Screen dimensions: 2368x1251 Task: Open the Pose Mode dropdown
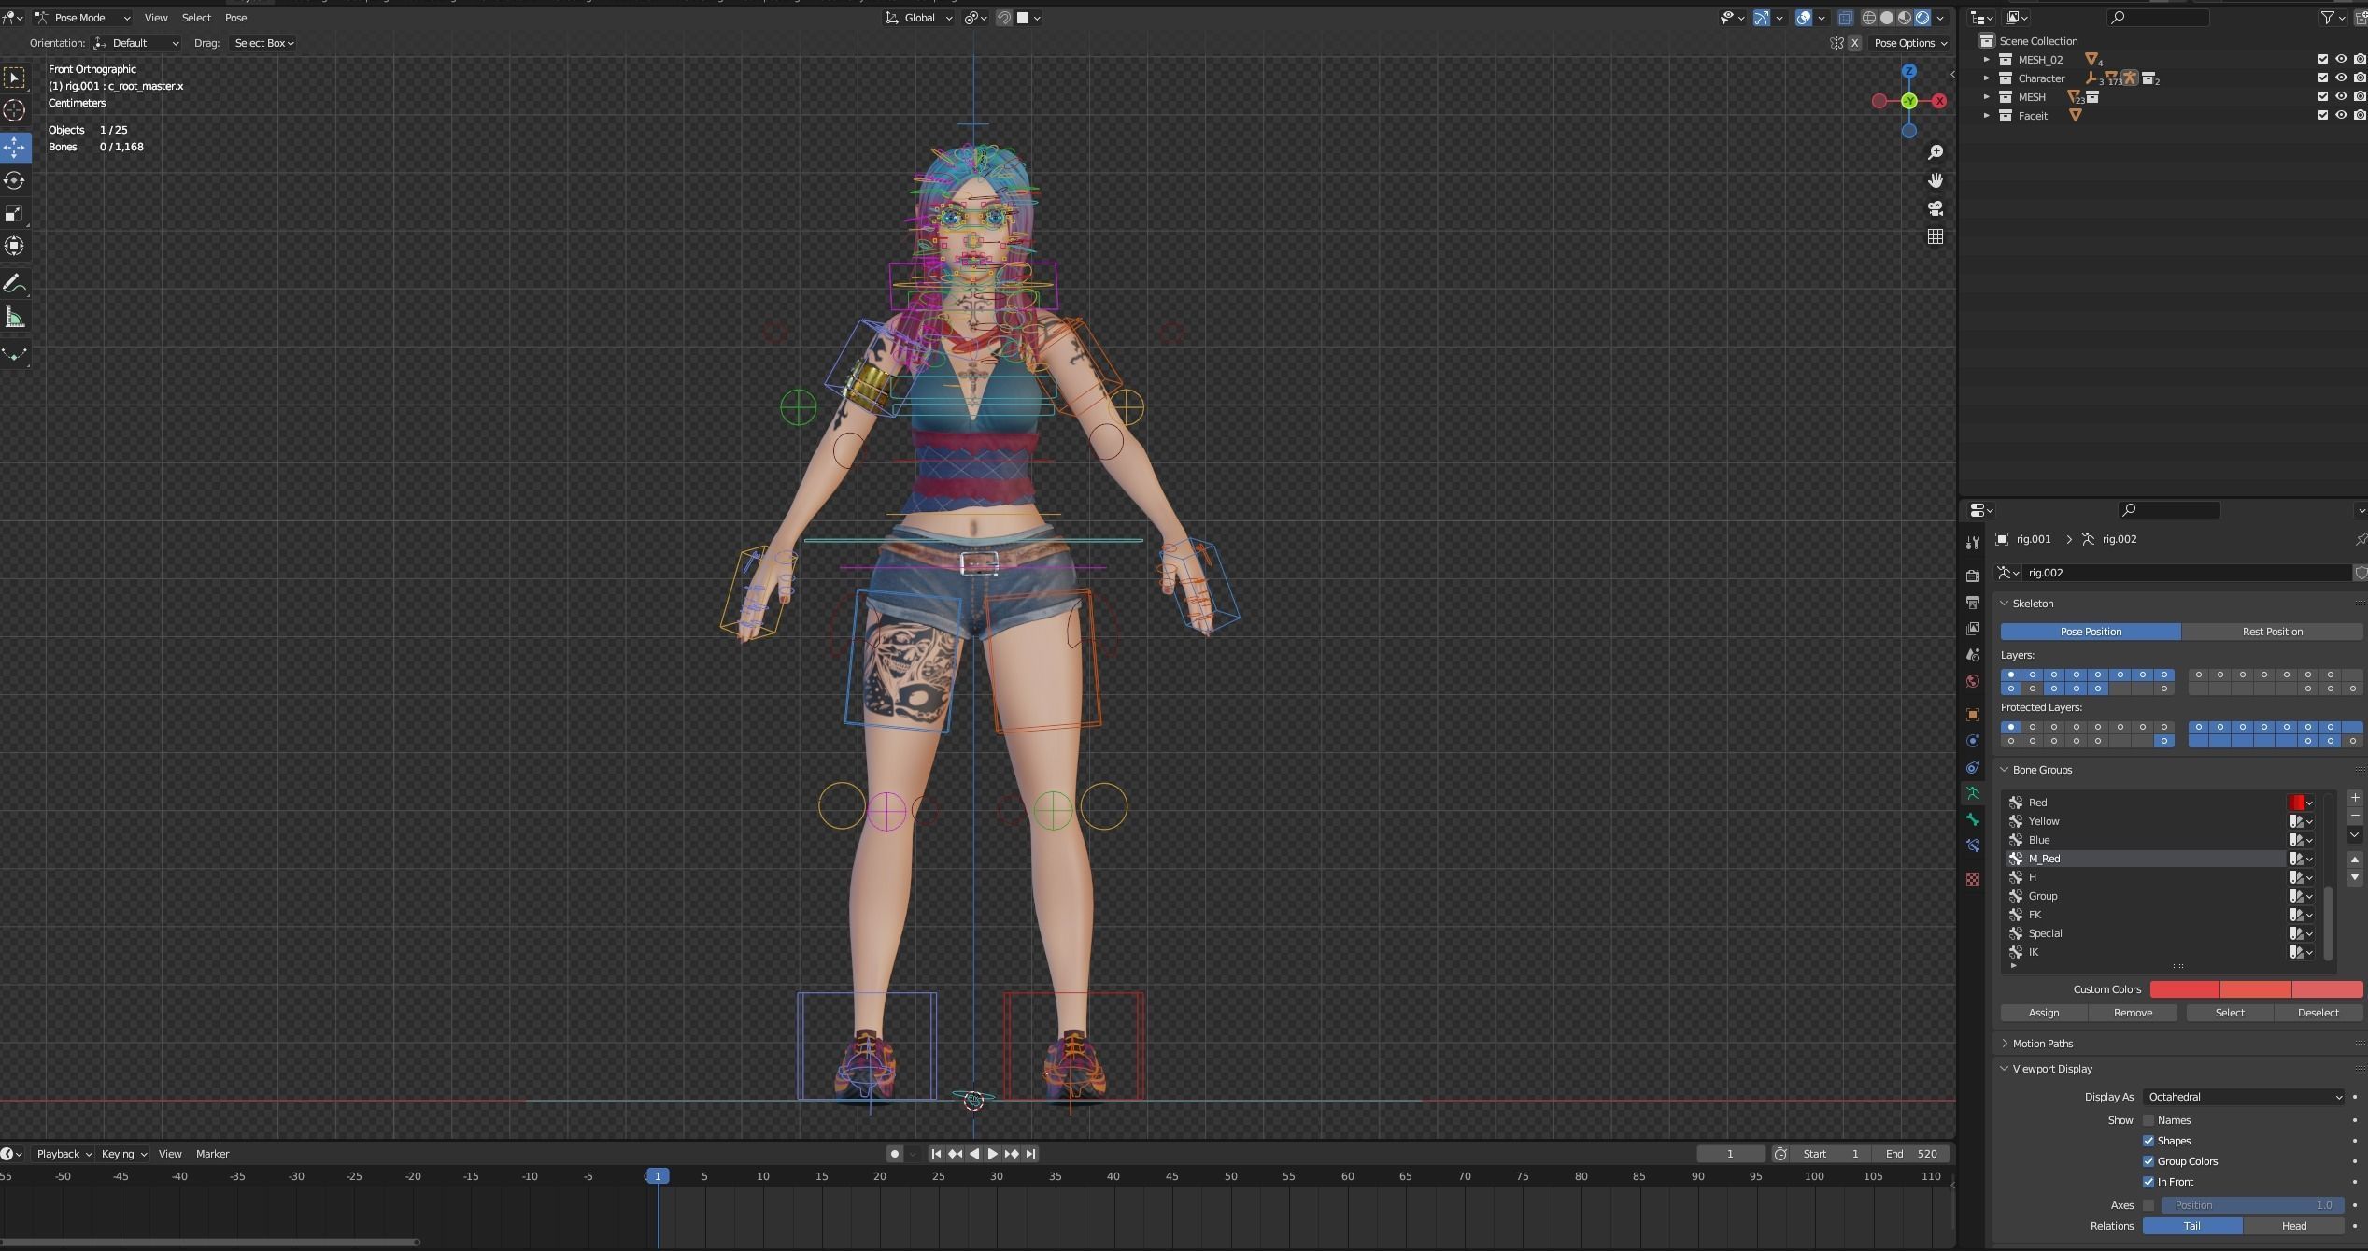(82, 18)
